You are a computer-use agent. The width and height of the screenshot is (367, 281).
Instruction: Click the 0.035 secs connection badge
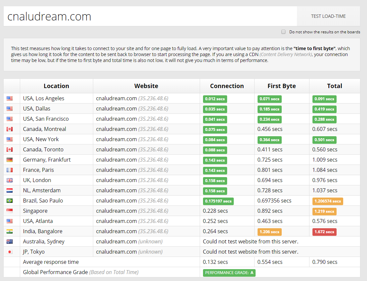click(x=215, y=109)
